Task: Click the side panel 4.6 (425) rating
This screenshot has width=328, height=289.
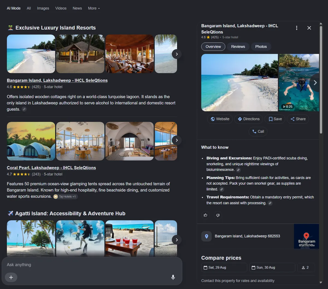Action: (x=210, y=37)
